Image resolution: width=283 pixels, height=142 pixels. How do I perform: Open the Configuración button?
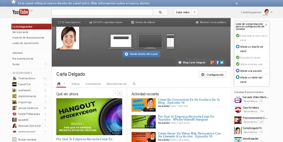point(212,75)
